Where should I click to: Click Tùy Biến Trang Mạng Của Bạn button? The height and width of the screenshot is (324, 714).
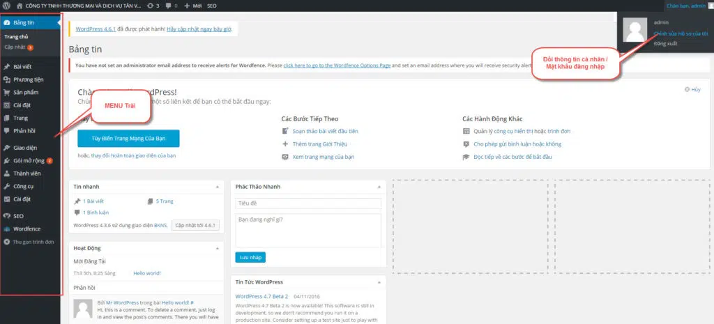click(x=128, y=139)
